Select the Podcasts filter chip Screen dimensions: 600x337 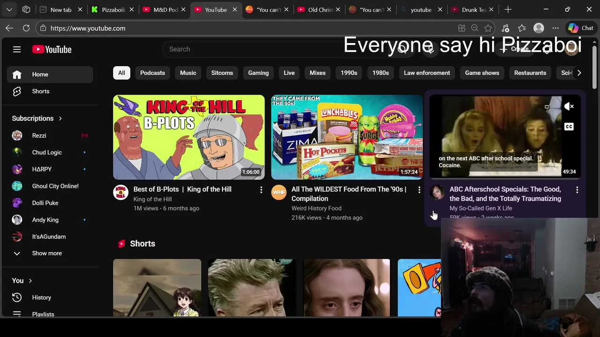(152, 73)
